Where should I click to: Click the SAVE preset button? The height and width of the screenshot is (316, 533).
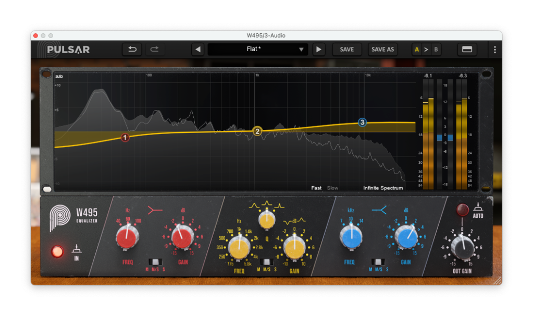(x=346, y=50)
